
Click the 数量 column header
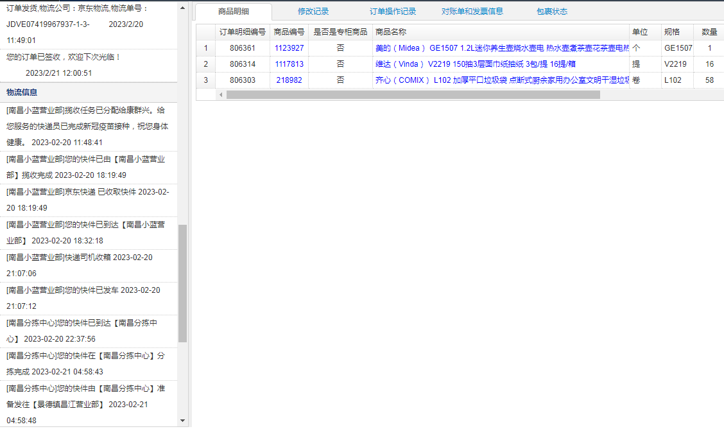[x=709, y=32]
